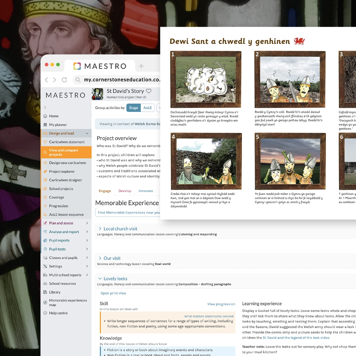Expand the Settings menu arrow
The width and height of the screenshot is (356, 356).
point(87,266)
